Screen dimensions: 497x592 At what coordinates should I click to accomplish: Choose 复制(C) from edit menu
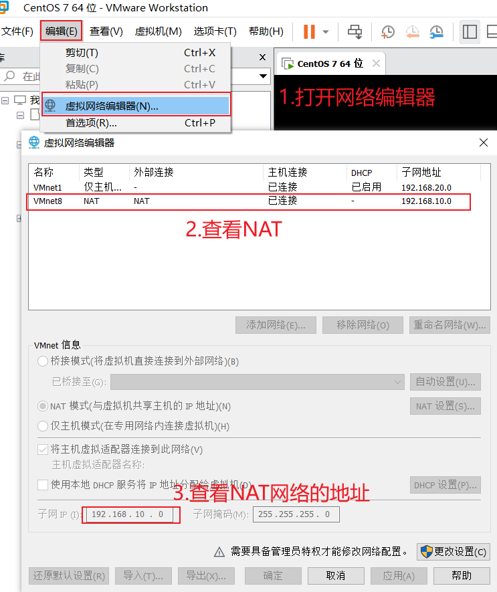click(x=136, y=69)
